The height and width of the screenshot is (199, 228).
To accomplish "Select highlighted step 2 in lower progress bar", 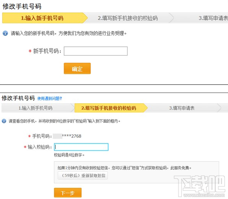I will pyautogui.click(x=109, y=108).
